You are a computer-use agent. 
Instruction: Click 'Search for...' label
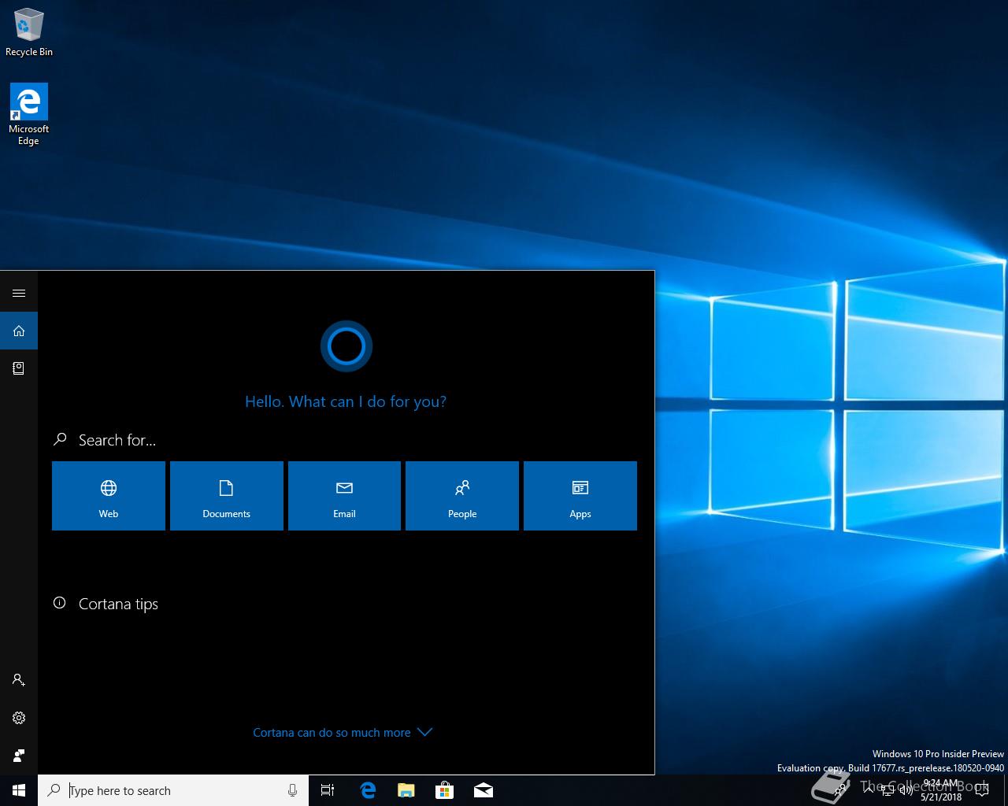pyautogui.click(x=117, y=440)
